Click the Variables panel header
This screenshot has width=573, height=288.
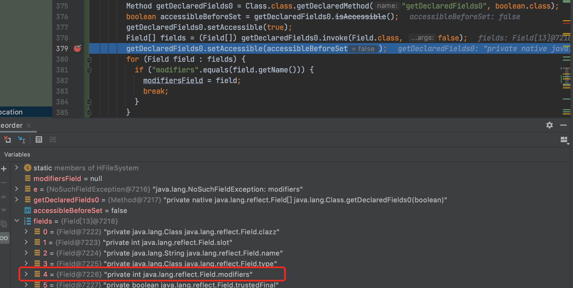[x=17, y=154]
